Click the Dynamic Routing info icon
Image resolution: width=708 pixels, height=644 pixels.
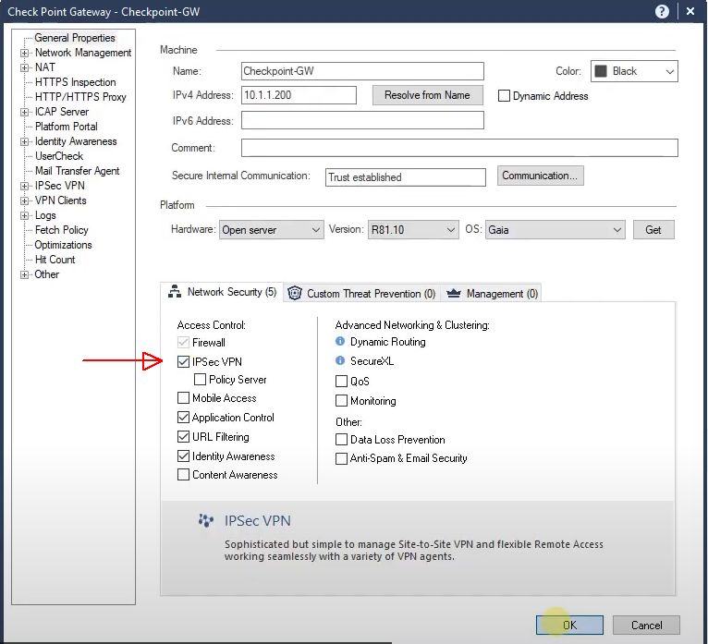click(x=340, y=341)
